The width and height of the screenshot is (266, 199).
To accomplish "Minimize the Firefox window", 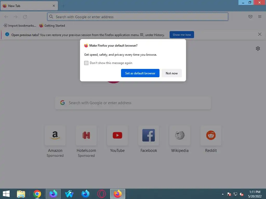I will 243,3.
